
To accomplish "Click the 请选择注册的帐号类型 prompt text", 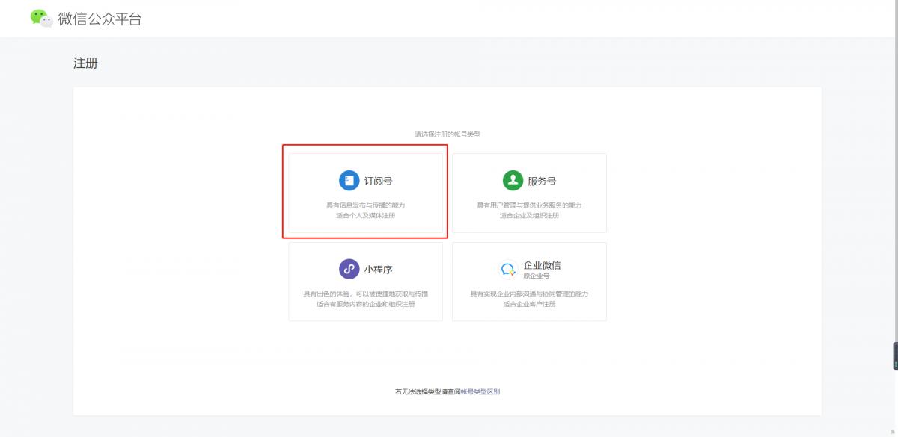I will (x=449, y=134).
